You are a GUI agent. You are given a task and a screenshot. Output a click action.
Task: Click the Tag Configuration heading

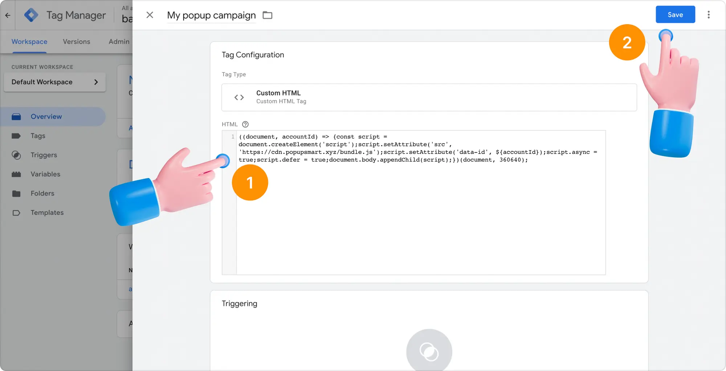(253, 55)
